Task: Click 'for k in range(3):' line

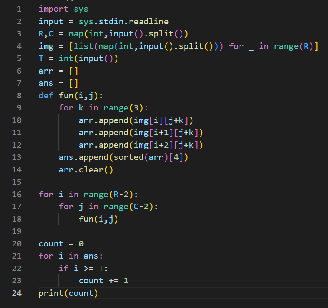Action: (103, 108)
